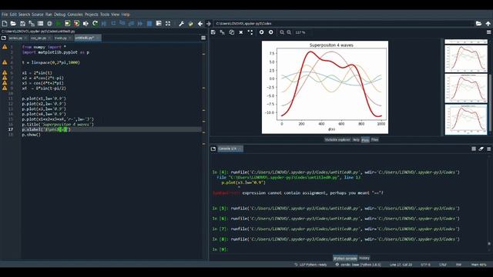Open the Run menu
Viewport: 493px width, 277px height.
[49, 15]
